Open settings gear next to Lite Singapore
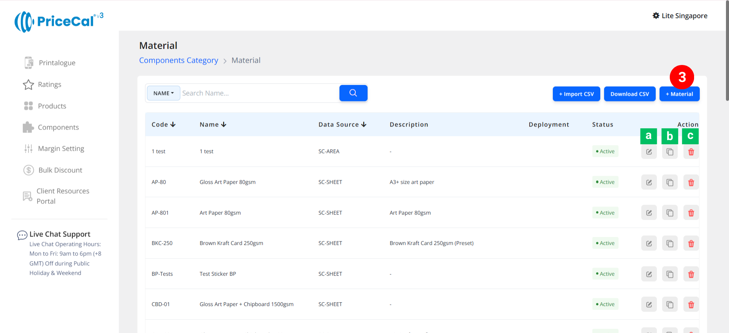The image size is (729, 333). coord(656,16)
